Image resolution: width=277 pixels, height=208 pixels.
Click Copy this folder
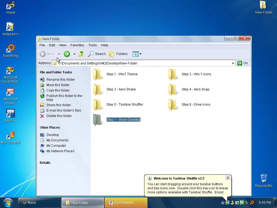tap(58, 90)
